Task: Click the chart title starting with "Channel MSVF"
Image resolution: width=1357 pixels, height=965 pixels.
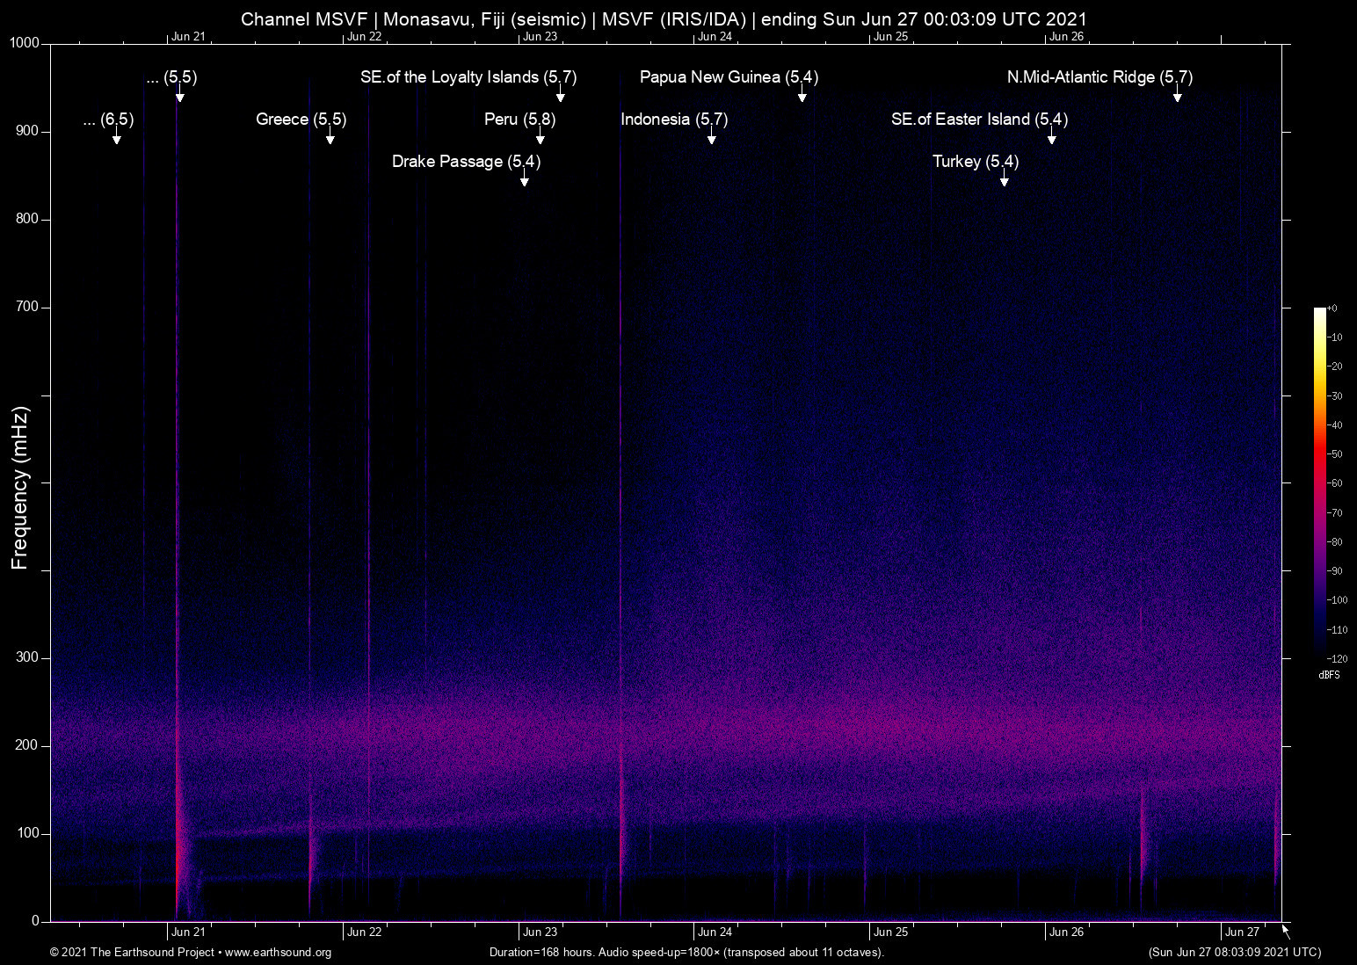Action: (664, 19)
